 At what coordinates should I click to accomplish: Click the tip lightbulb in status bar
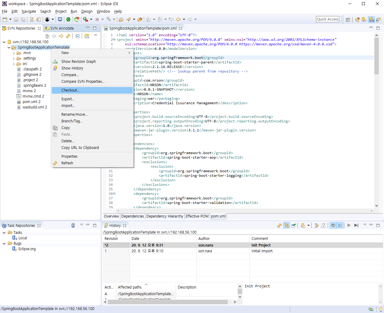coord(381,309)
